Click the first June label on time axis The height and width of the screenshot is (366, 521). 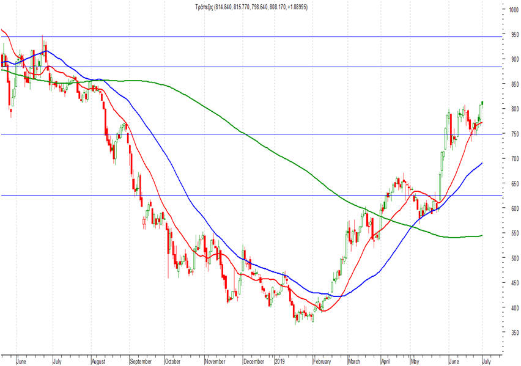[21, 361]
